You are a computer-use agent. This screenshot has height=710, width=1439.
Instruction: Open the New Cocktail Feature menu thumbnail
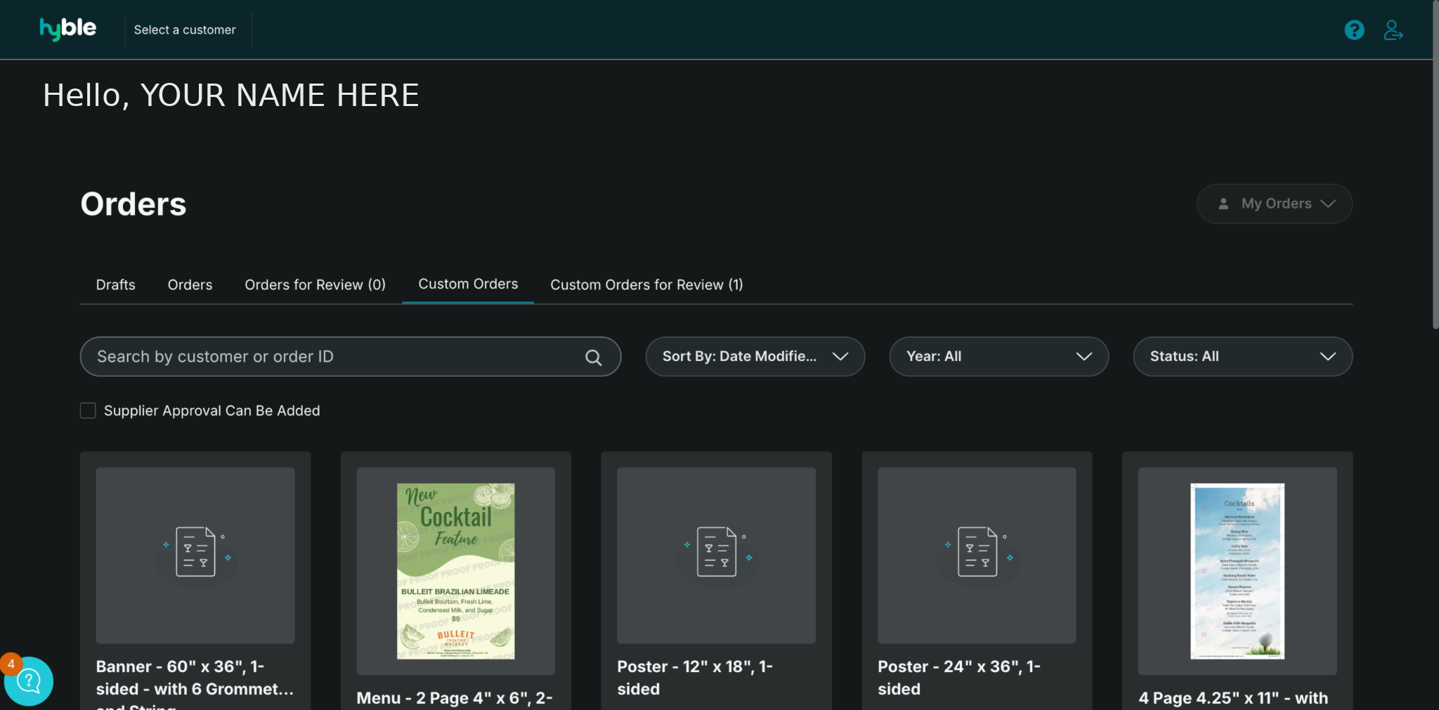(455, 571)
